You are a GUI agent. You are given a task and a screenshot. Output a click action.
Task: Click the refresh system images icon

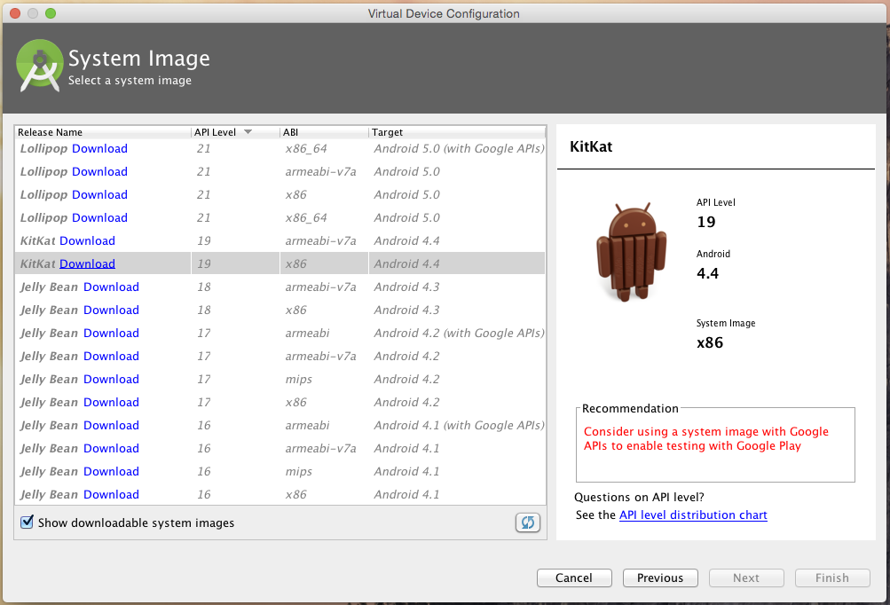(527, 522)
